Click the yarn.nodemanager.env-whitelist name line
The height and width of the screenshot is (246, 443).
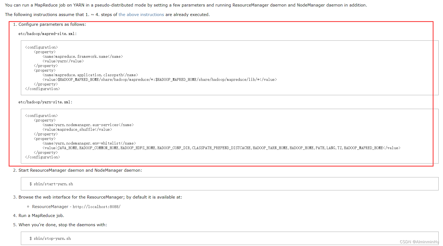89,143
